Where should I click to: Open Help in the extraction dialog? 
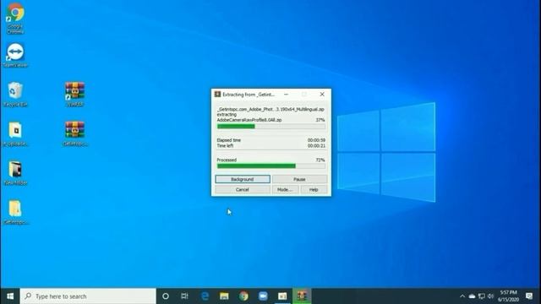pos(314,189)
